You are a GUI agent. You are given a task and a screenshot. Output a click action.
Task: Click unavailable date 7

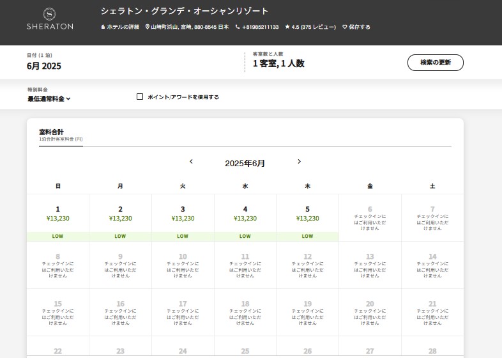[x=432, y=217]
